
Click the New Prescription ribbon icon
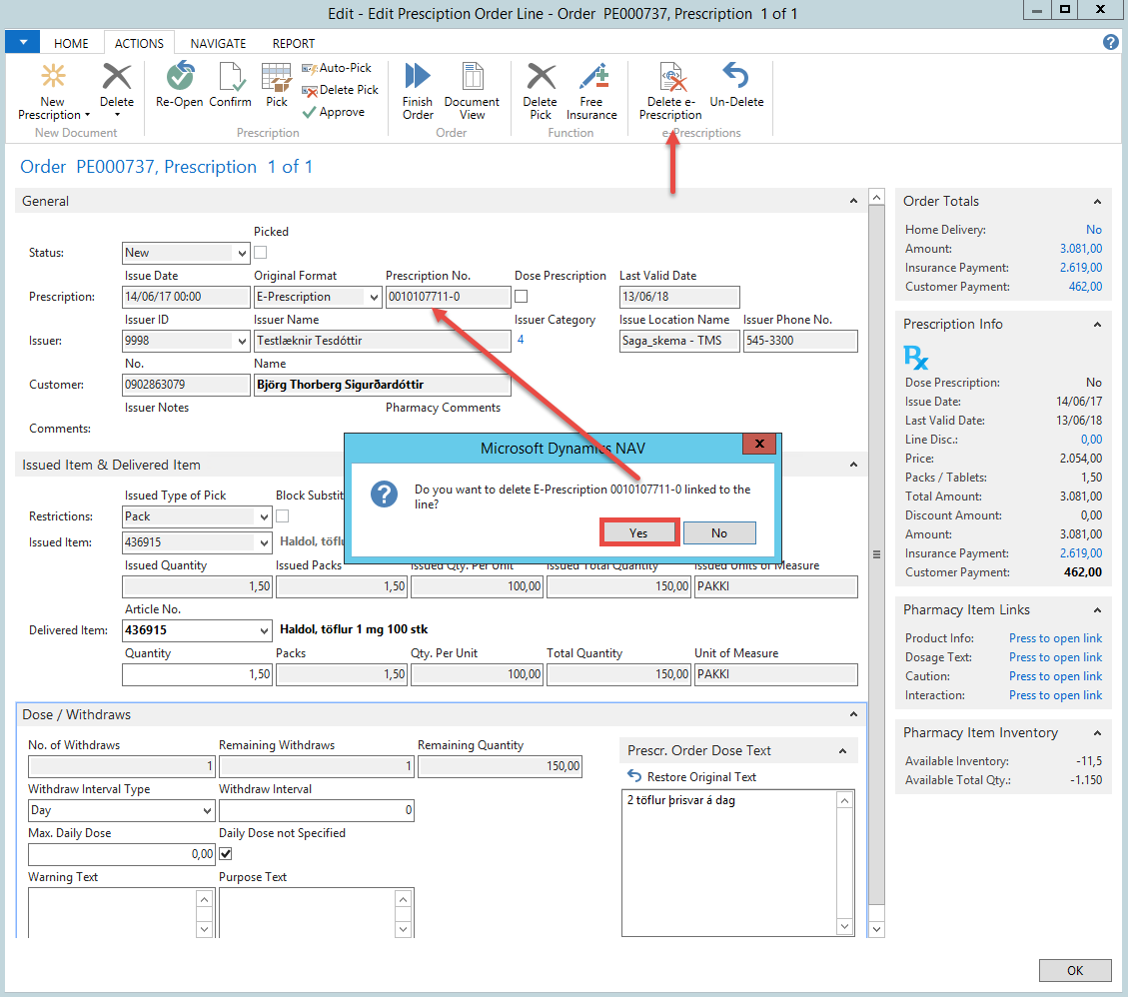tap(53, 78)
